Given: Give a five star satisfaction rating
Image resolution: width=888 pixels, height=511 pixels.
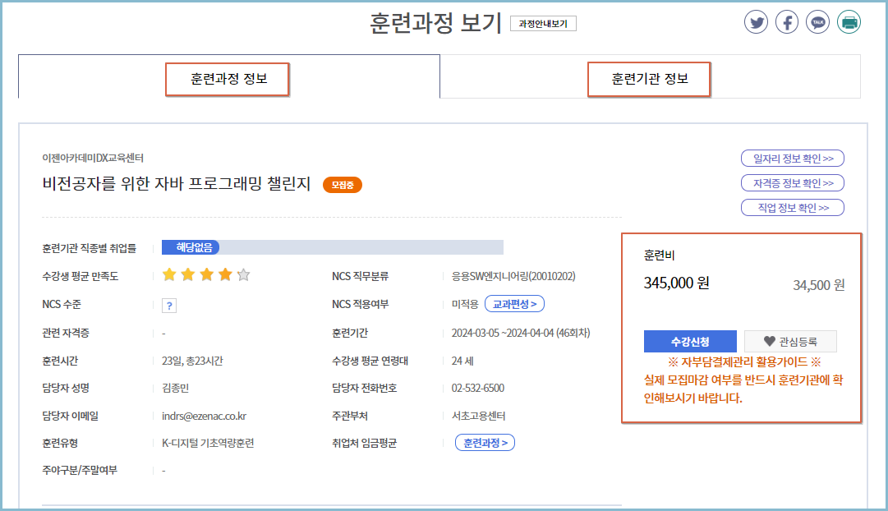Looking at the screenshot, I should [243, 274].
